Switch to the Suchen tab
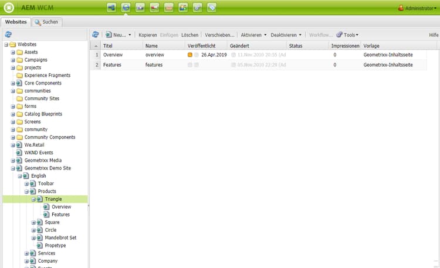This screenshot has width=440, height=268. (x=47, y=22)
